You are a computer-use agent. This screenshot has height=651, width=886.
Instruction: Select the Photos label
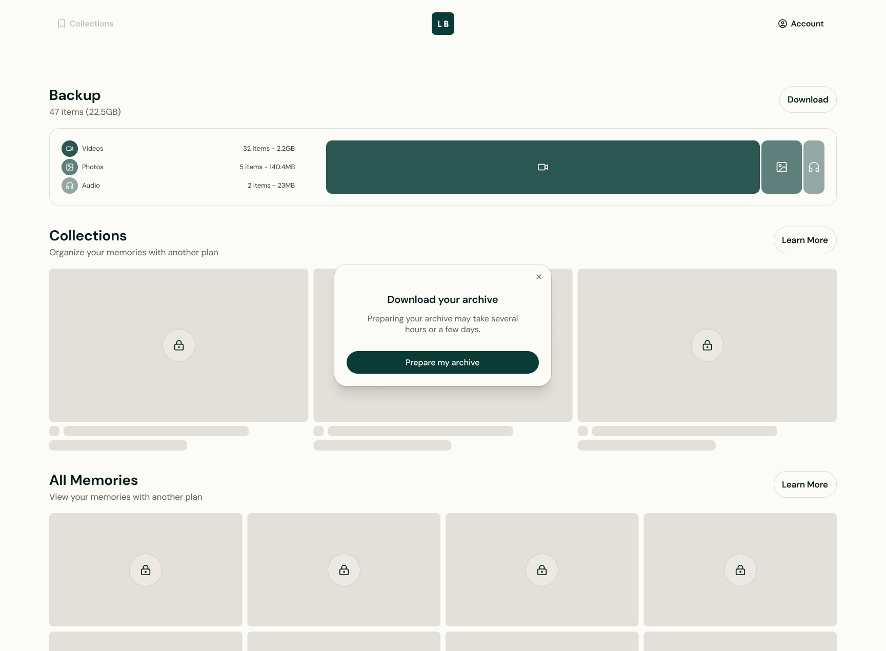(93, 167)
